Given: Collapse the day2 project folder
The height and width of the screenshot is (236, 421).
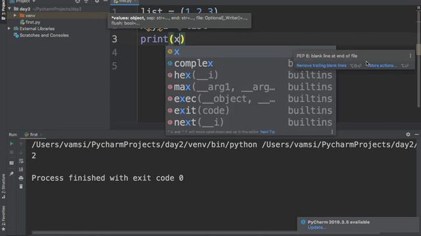Looking at the screenshot, I should coord(9,9).
